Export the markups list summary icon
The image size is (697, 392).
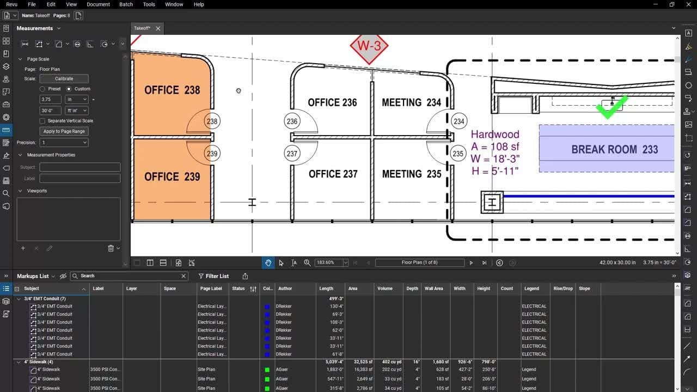pos(245,276)
